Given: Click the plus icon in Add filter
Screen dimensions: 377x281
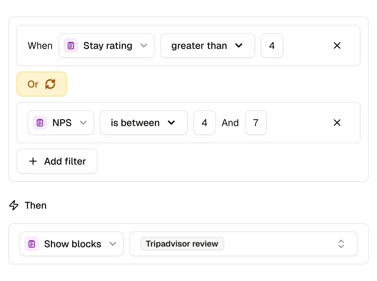Looking at the screenshot, I should 33,161.
